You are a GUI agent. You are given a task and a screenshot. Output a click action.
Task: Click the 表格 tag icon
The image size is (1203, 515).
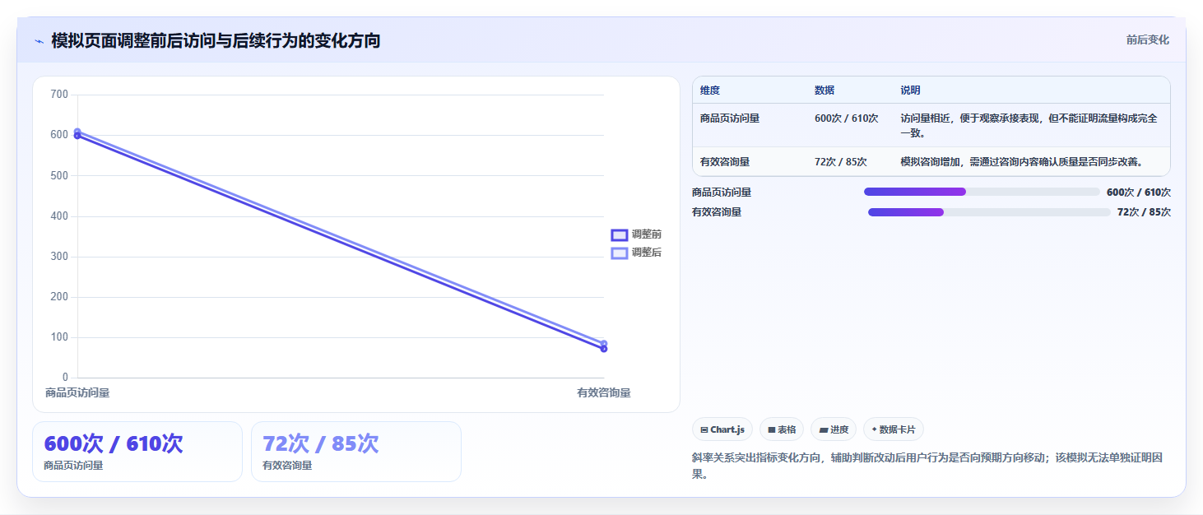point(772,429)
